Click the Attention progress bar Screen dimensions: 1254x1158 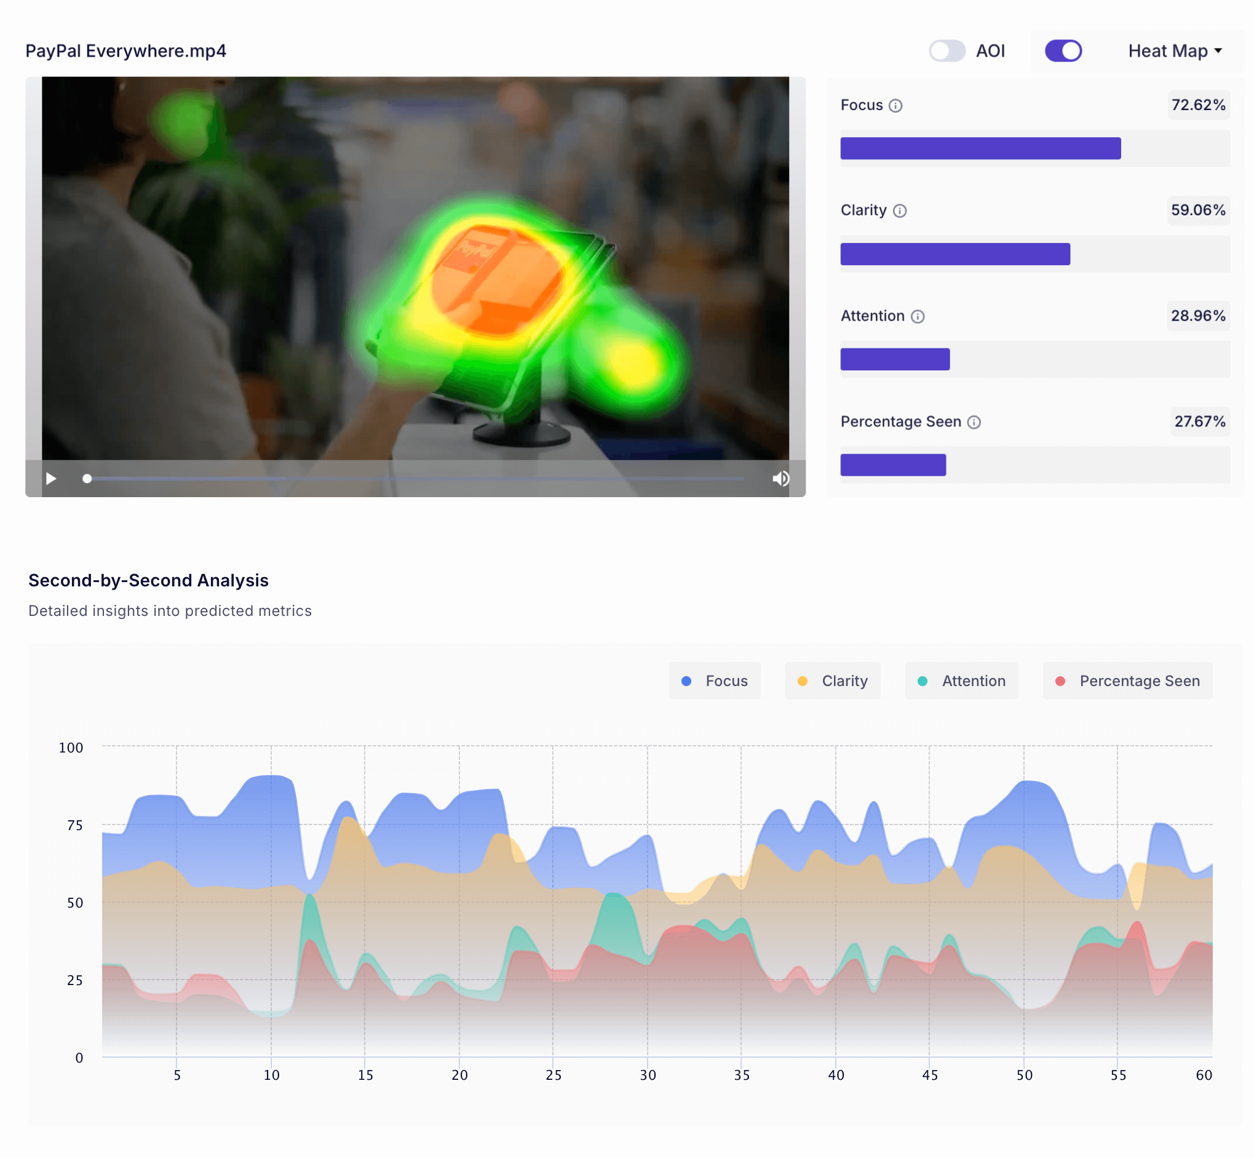point(1035,360)
